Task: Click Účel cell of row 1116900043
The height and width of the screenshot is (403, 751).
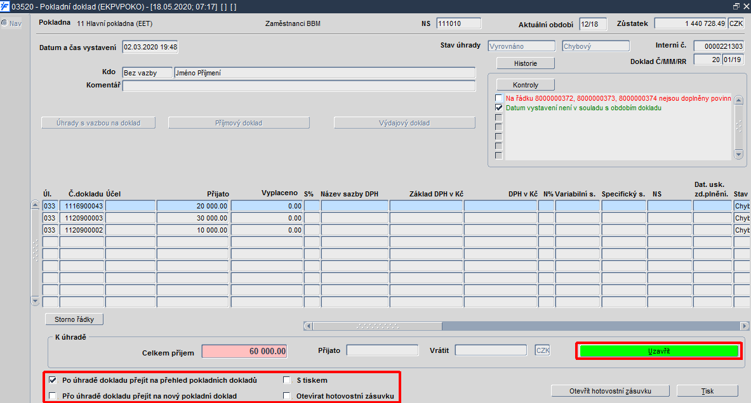Action: click(x=130, y=206)
